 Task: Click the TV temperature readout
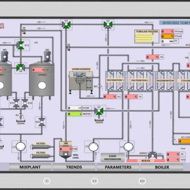(x=131, y=97)
